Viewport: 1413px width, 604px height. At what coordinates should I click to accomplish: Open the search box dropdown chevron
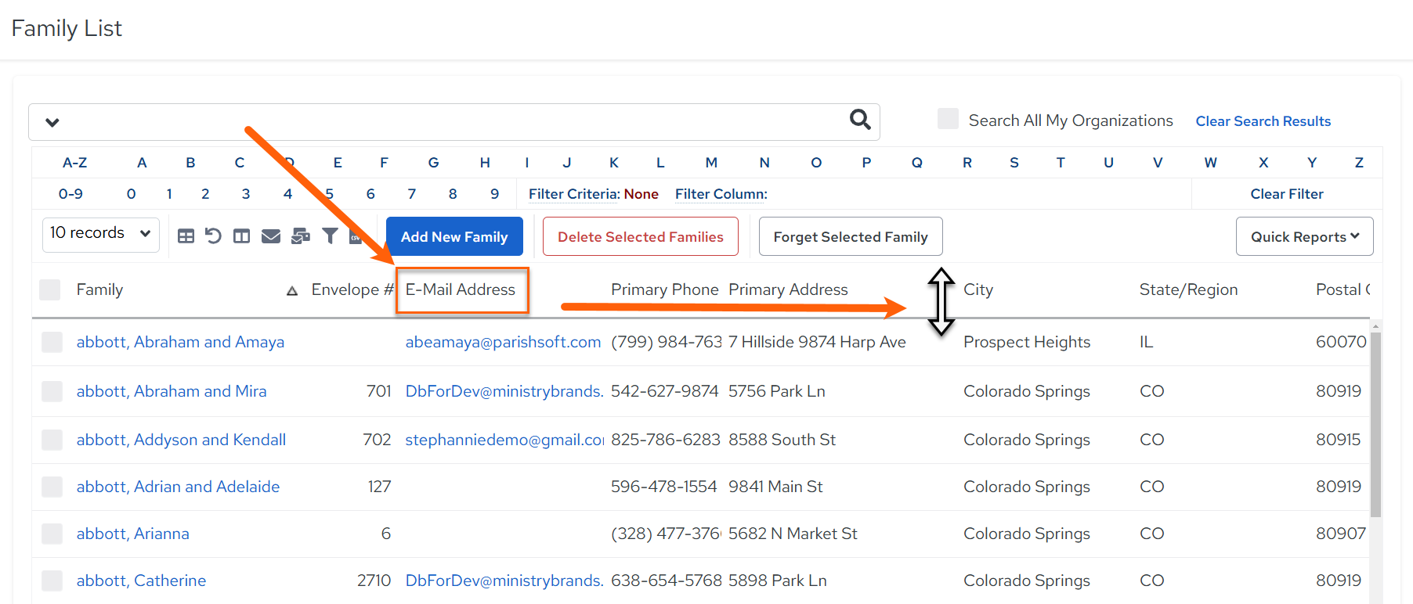52,122
